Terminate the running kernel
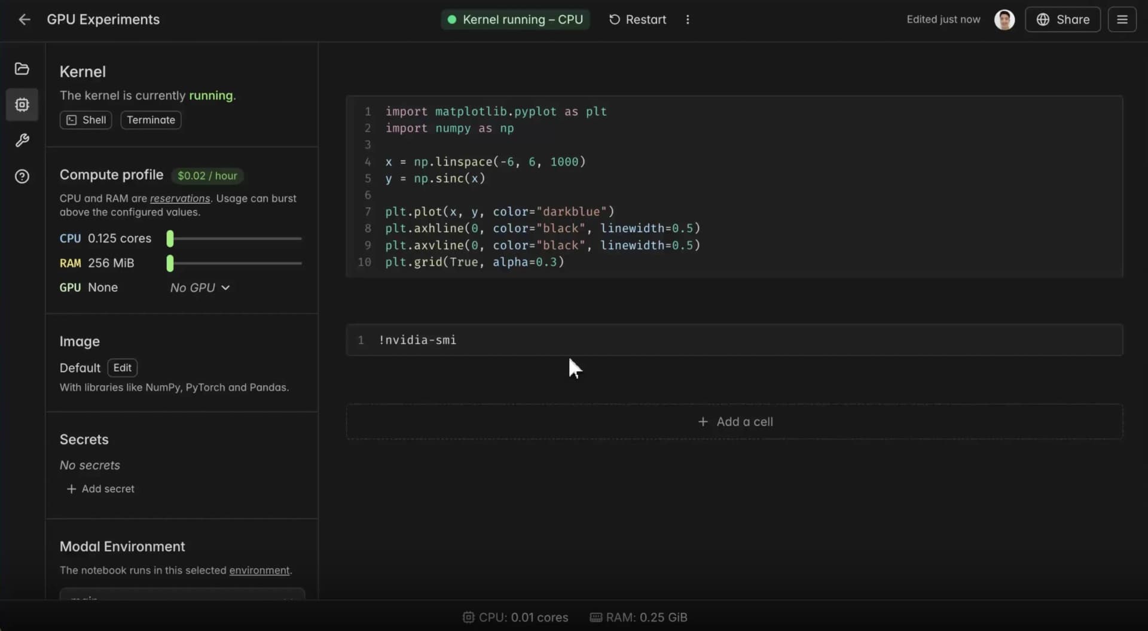 [151, 120]
